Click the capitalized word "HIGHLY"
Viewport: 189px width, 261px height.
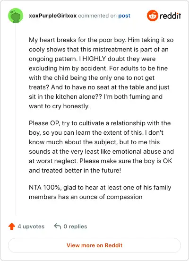94,59
